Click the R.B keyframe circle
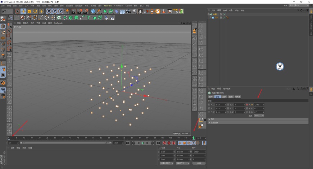This screenshot has width=313, height=169. pyautogui.click(x=247, y=112)
